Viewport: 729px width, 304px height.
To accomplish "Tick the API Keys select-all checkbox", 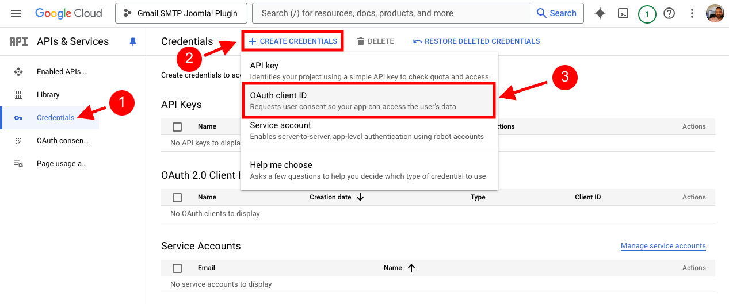I will tap(177, 126).
